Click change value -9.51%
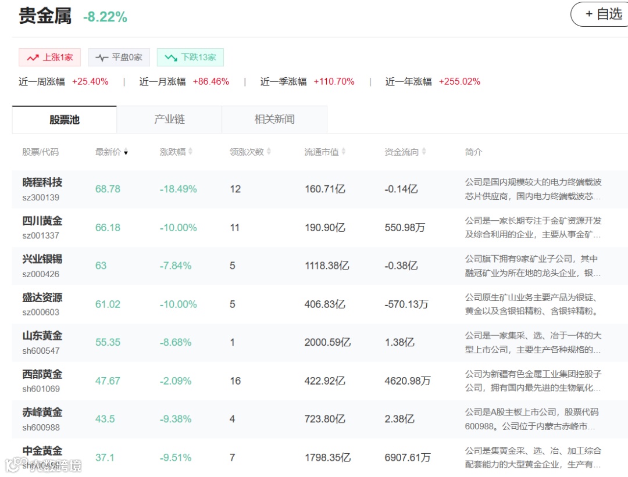Screen dimensions: 628x477 (176, 457)
